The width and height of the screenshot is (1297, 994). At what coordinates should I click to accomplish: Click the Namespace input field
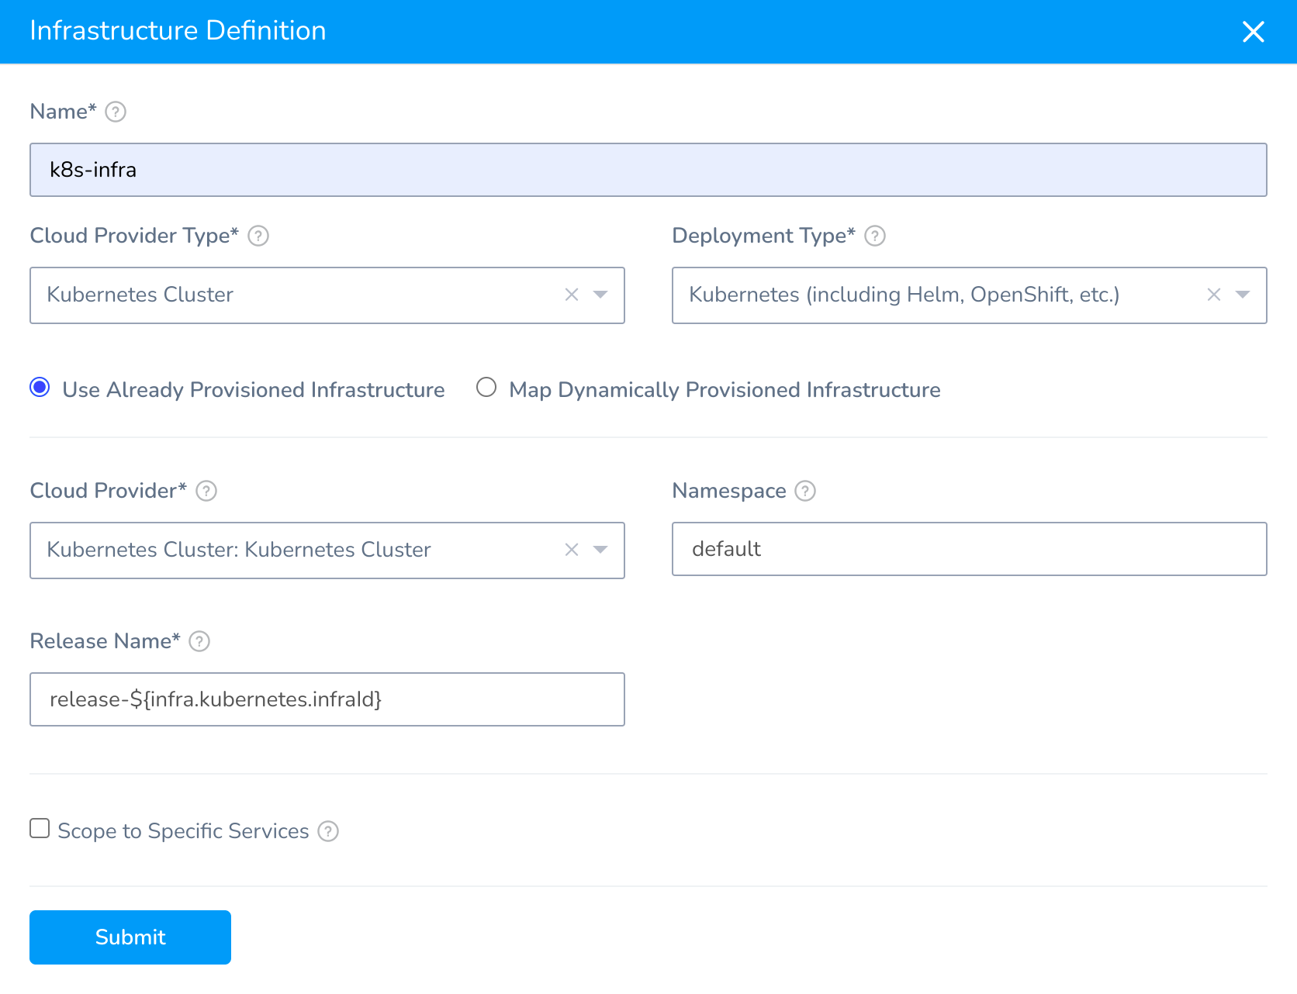(x=969, y=549)
